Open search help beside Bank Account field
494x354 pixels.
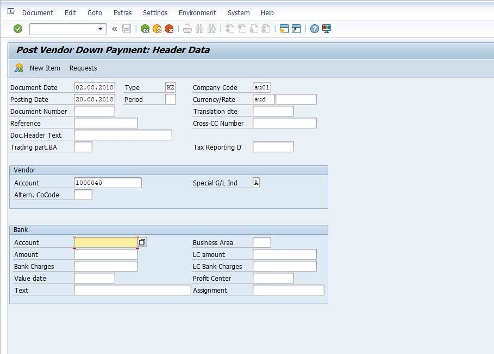tap(142, 242)
